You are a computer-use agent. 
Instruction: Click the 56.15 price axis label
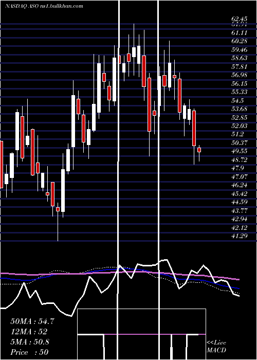[240, 83]
